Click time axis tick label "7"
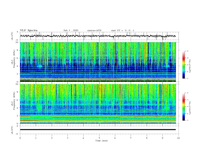This screenshot has height=155, width=201. tap(131, 138)
